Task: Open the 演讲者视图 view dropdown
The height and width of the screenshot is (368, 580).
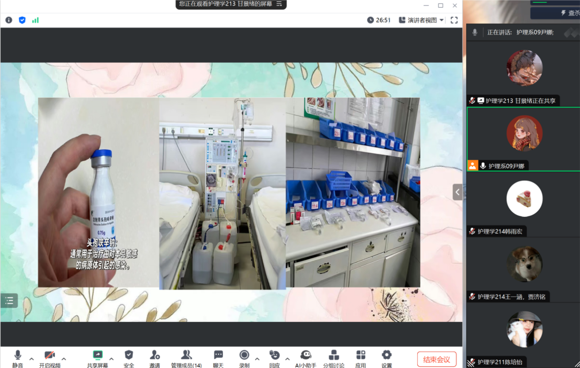Action: click(x=421, y=20)
